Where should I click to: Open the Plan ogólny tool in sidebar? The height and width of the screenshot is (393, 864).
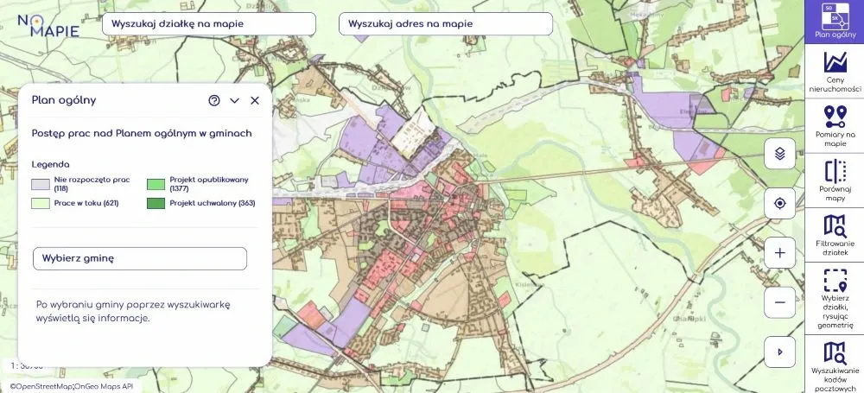(835, 22)
